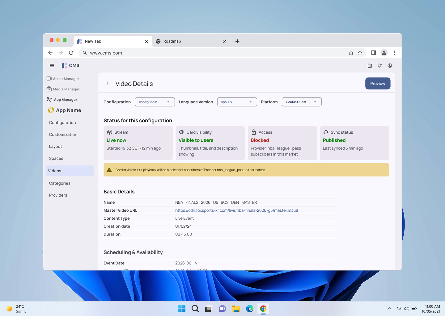The height and width of the screenshot is (316, 445).
Task: Open the Chat app on the taskbar
Action: tap(222, 309)
